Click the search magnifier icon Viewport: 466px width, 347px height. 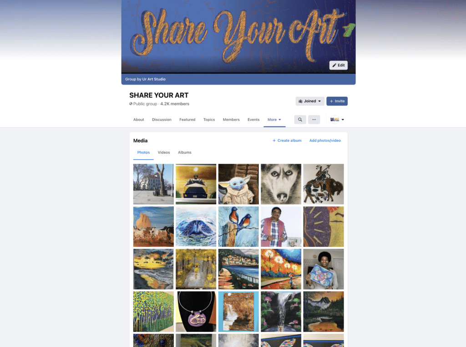point(300,120)
